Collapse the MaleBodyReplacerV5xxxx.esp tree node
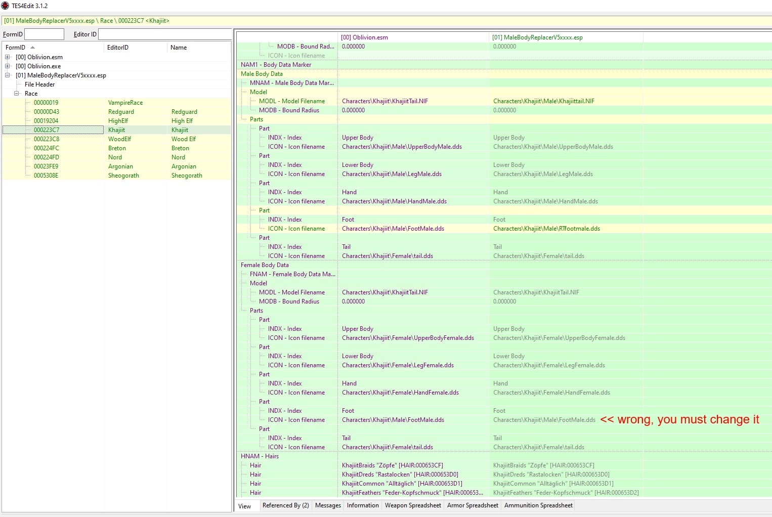 click(8, 75)
